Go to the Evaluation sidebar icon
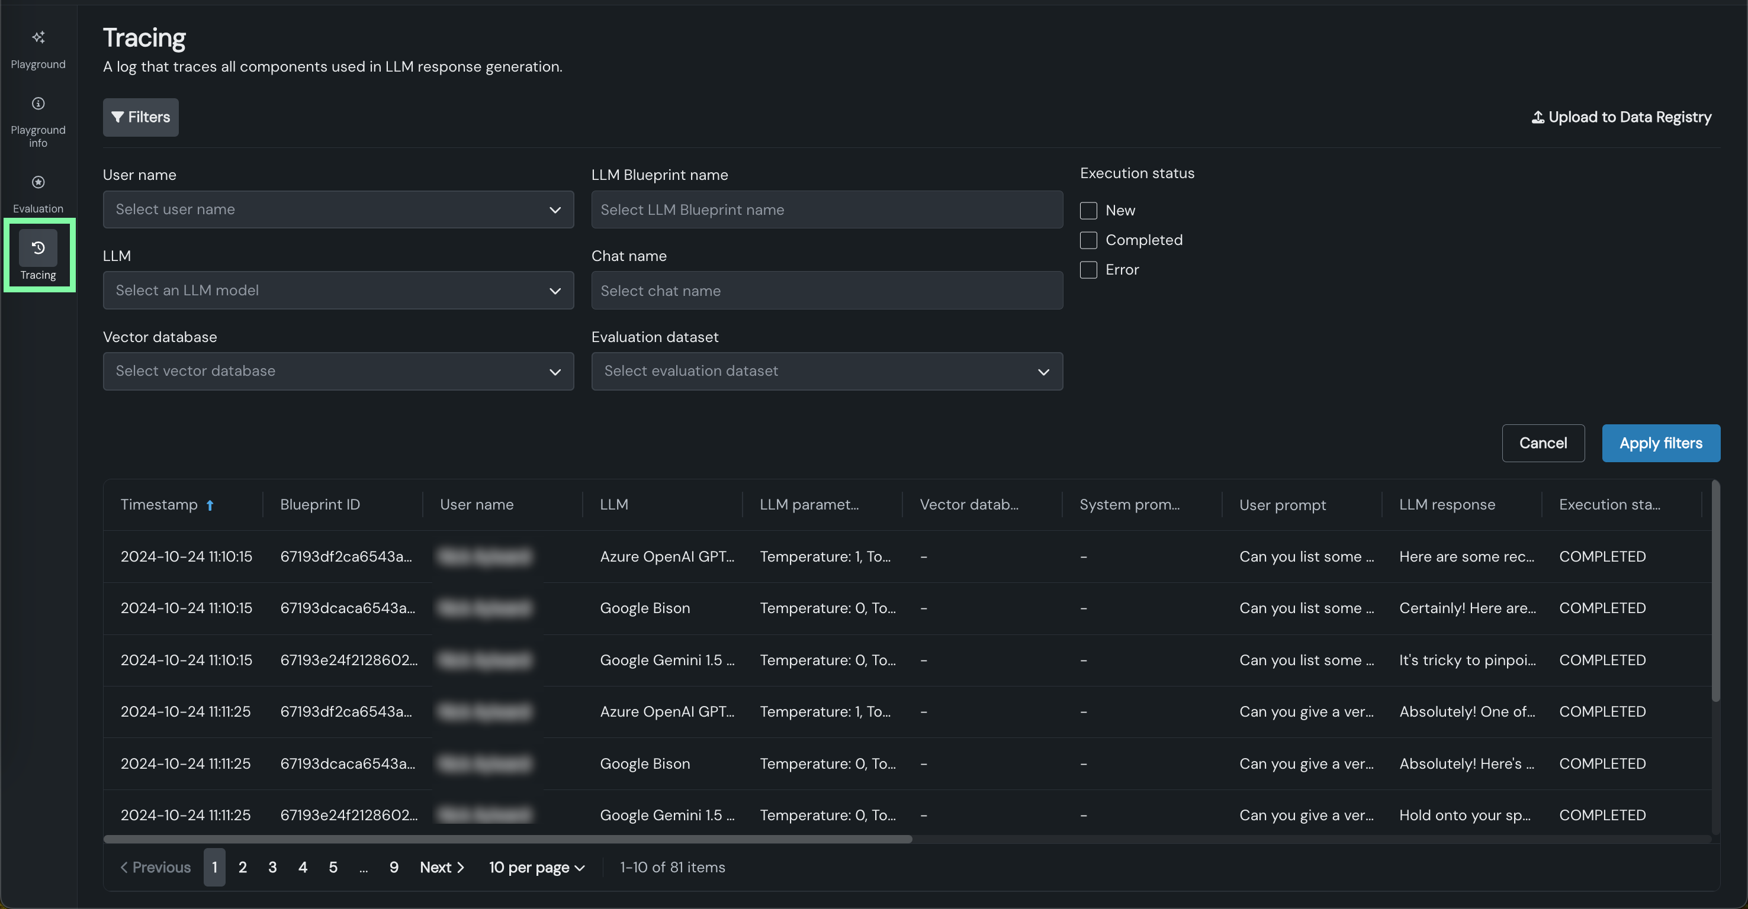 pos(38,182)
